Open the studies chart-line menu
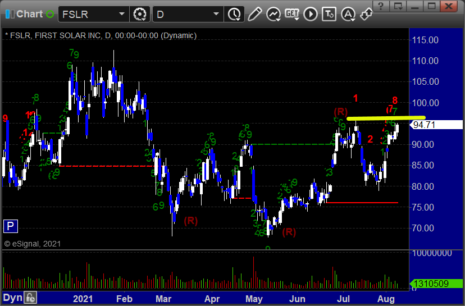Viewport: 465px width, 306px height. (x=273, y=14)
